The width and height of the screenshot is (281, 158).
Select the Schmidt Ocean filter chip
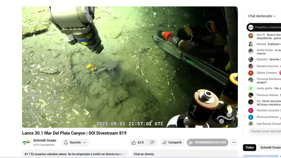pyautogui.click(x=270, y=148)
